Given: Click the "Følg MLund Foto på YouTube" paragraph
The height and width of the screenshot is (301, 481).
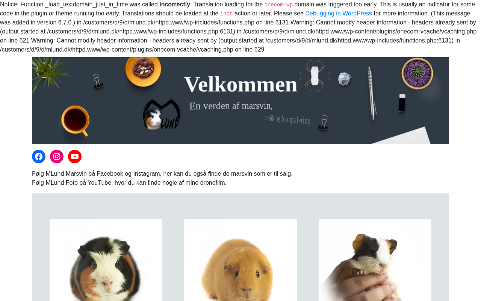Looking at the screenshot, I should click(x=129, y=183).
